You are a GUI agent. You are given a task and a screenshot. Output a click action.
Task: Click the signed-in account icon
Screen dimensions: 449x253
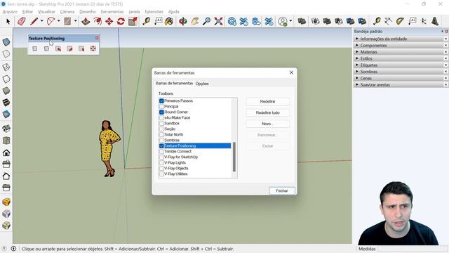[x=283, y=22]
